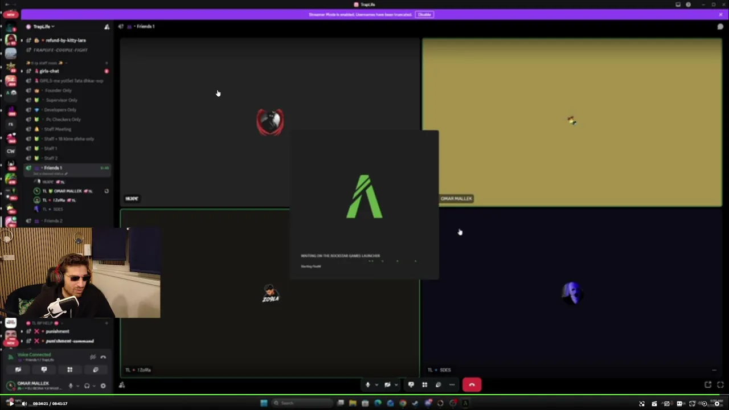
Task: Join Developers Only voice channel
Action: (60, 110)
